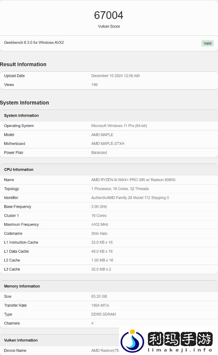This screenshot has height=355, width=218.
Task: Click the Views value 199
Action: [x=94, y=85]
